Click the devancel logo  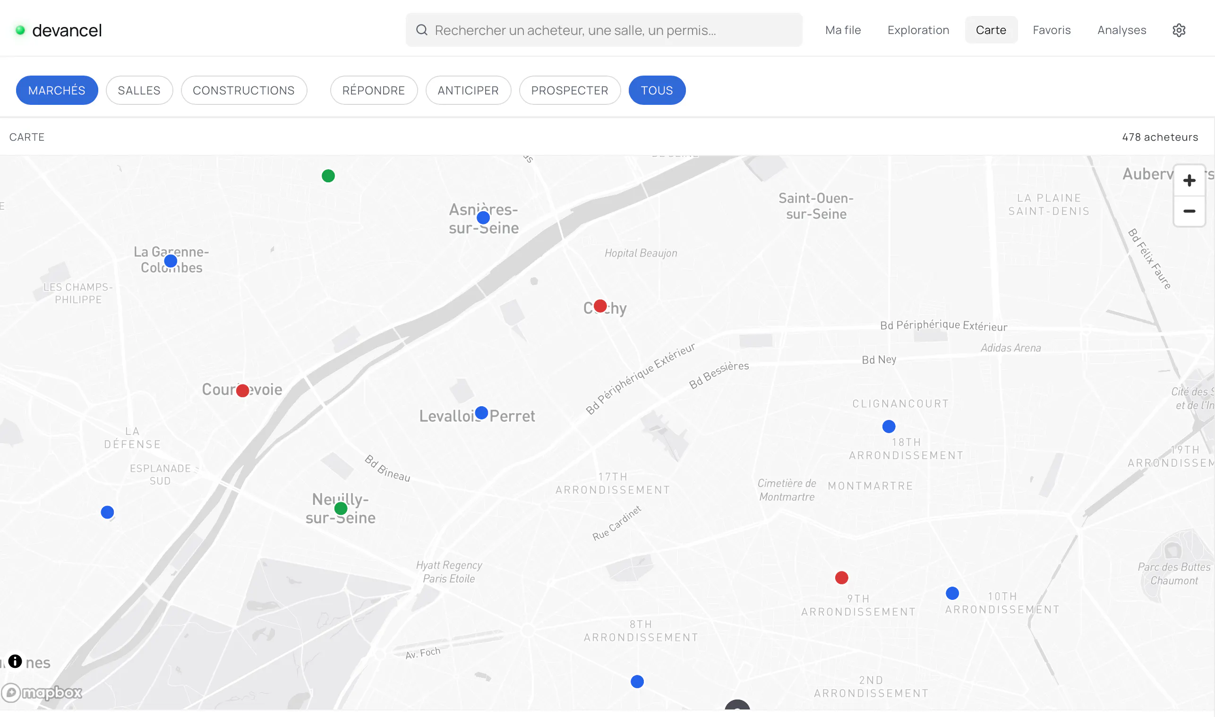(59, 30)
